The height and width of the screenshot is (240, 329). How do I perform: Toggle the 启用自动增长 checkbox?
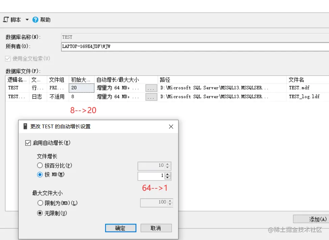28,143
